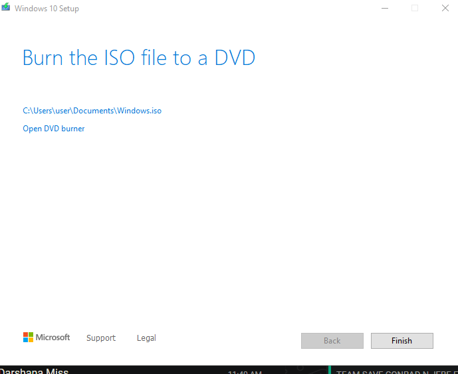Click the Finish button
Screen dimensions: 458x374
[402, 340]
